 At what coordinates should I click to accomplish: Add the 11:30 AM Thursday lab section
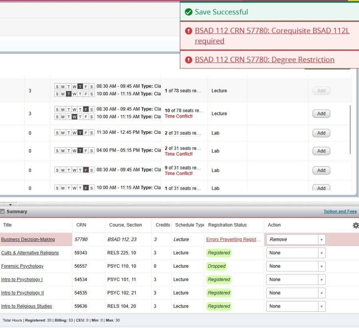click(x=321, y=133)
